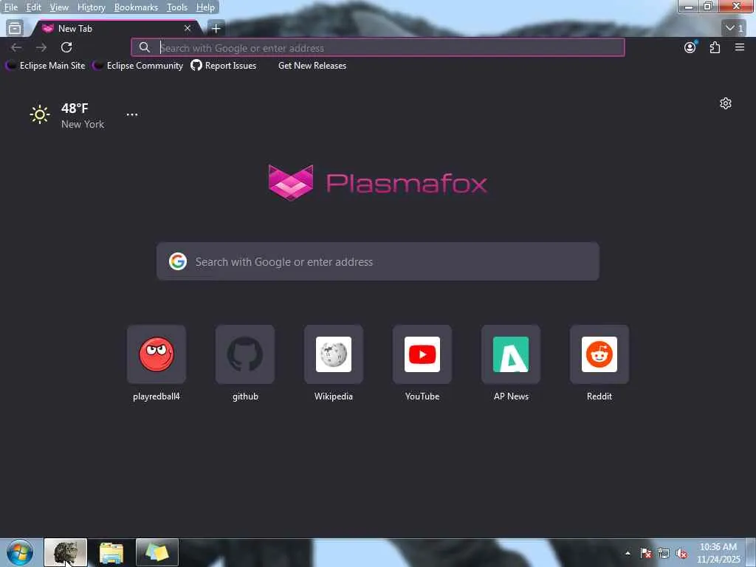Click the AP News label text
Viewport: 756px width, 567px height.
(x=511, y=396)
